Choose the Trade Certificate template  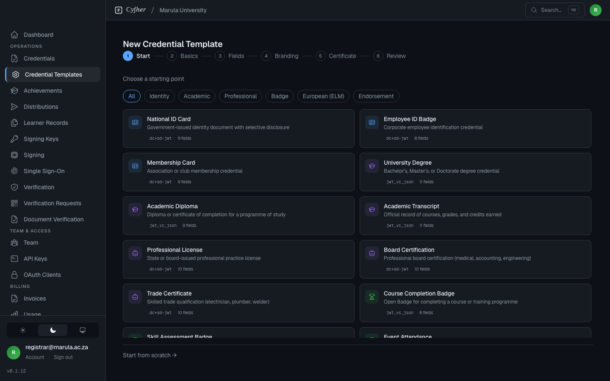click(238, 303)
